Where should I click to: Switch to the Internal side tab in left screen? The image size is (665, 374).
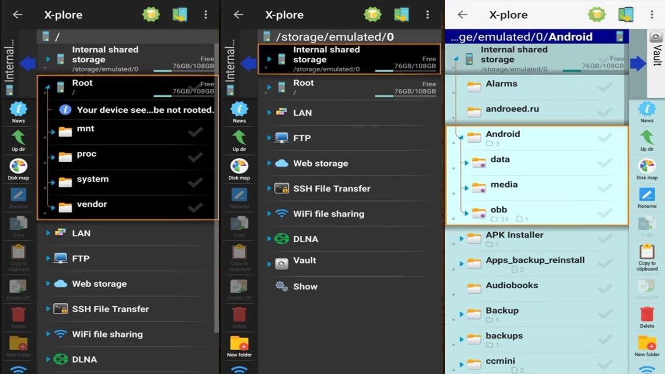point(9,63)
